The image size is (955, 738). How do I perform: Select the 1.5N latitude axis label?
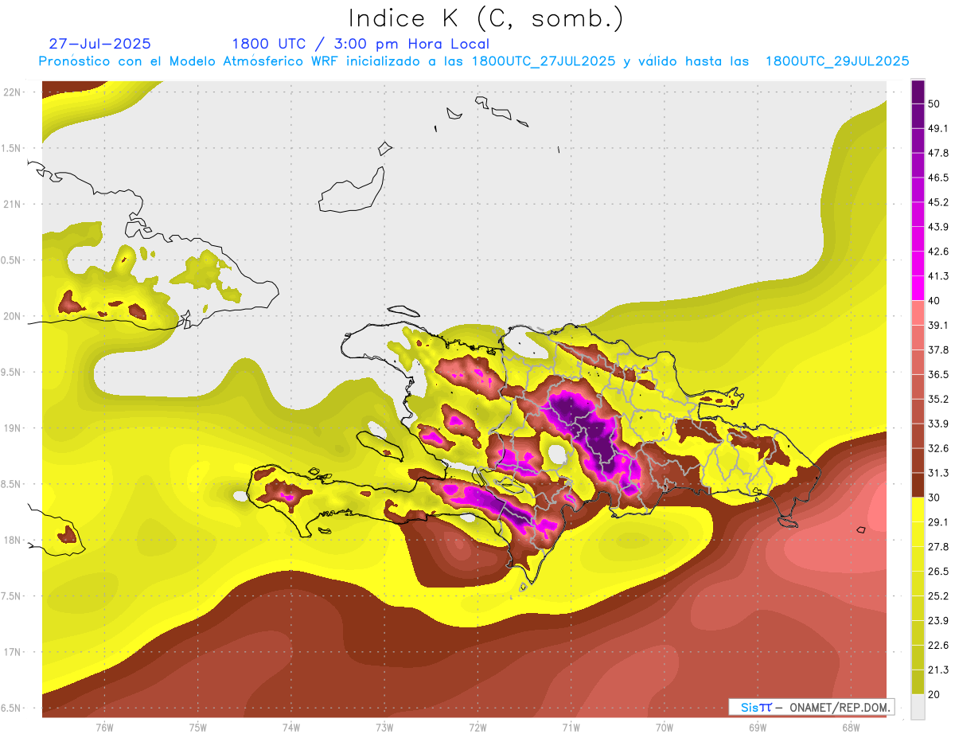11,148
